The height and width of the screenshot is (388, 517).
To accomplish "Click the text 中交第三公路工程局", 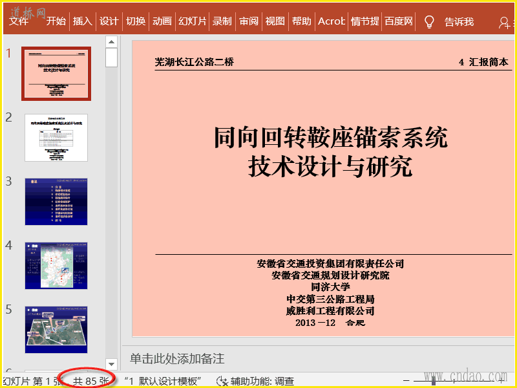I will [330, 299].
